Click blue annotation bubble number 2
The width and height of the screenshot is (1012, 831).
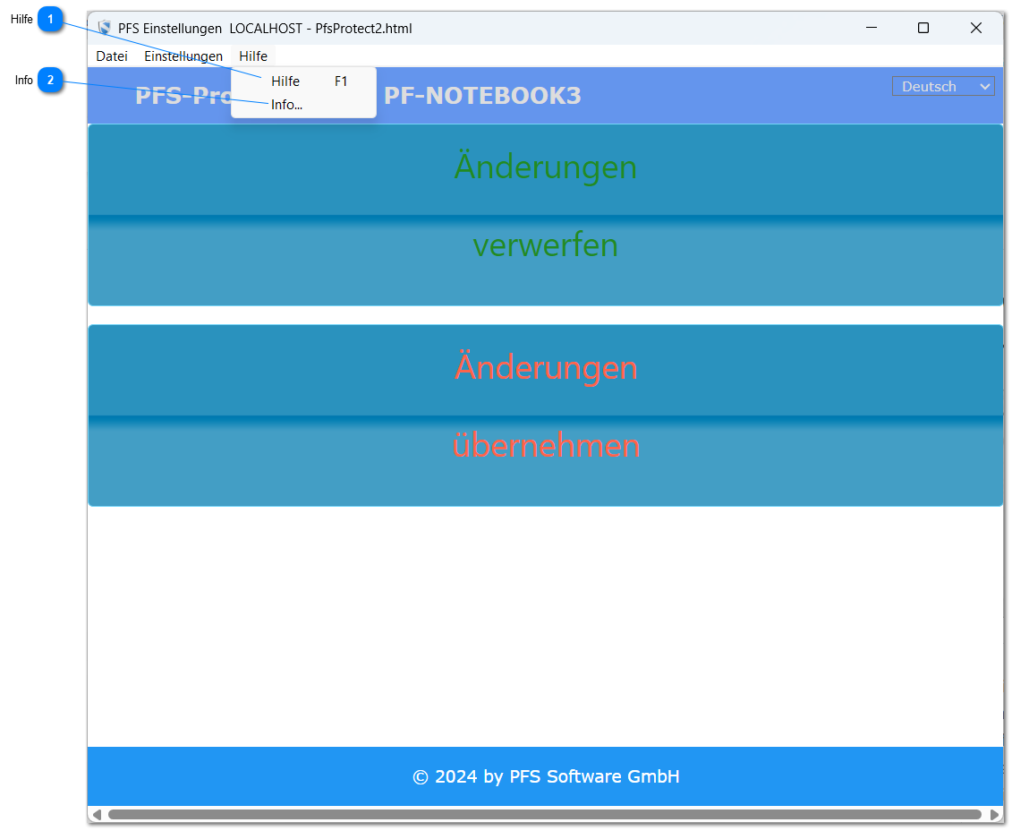coord(51,81)
